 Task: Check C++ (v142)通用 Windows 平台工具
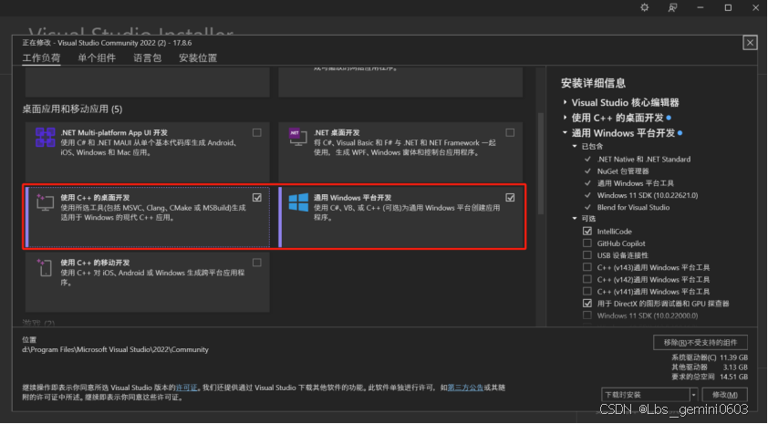pyautogui.click(x=587, y=279)
